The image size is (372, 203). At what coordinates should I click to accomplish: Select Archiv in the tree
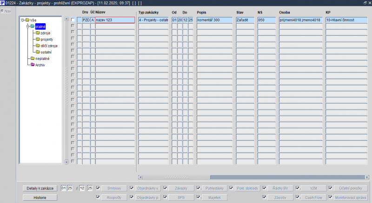40,65
